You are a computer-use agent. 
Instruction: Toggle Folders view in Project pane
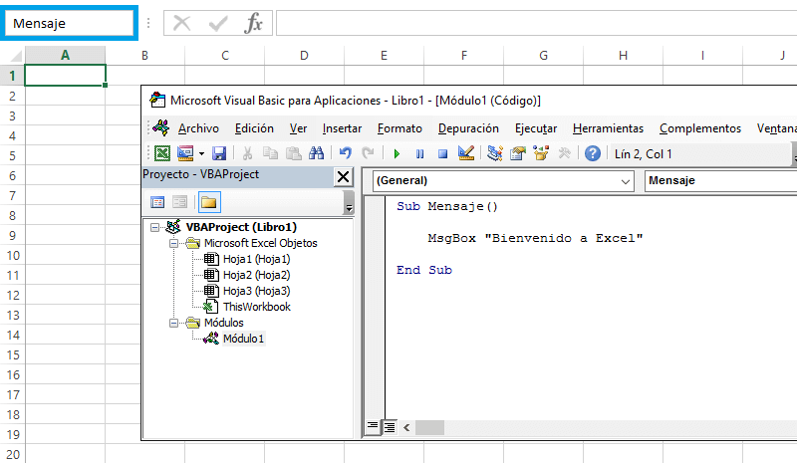[x=209, y=202]
